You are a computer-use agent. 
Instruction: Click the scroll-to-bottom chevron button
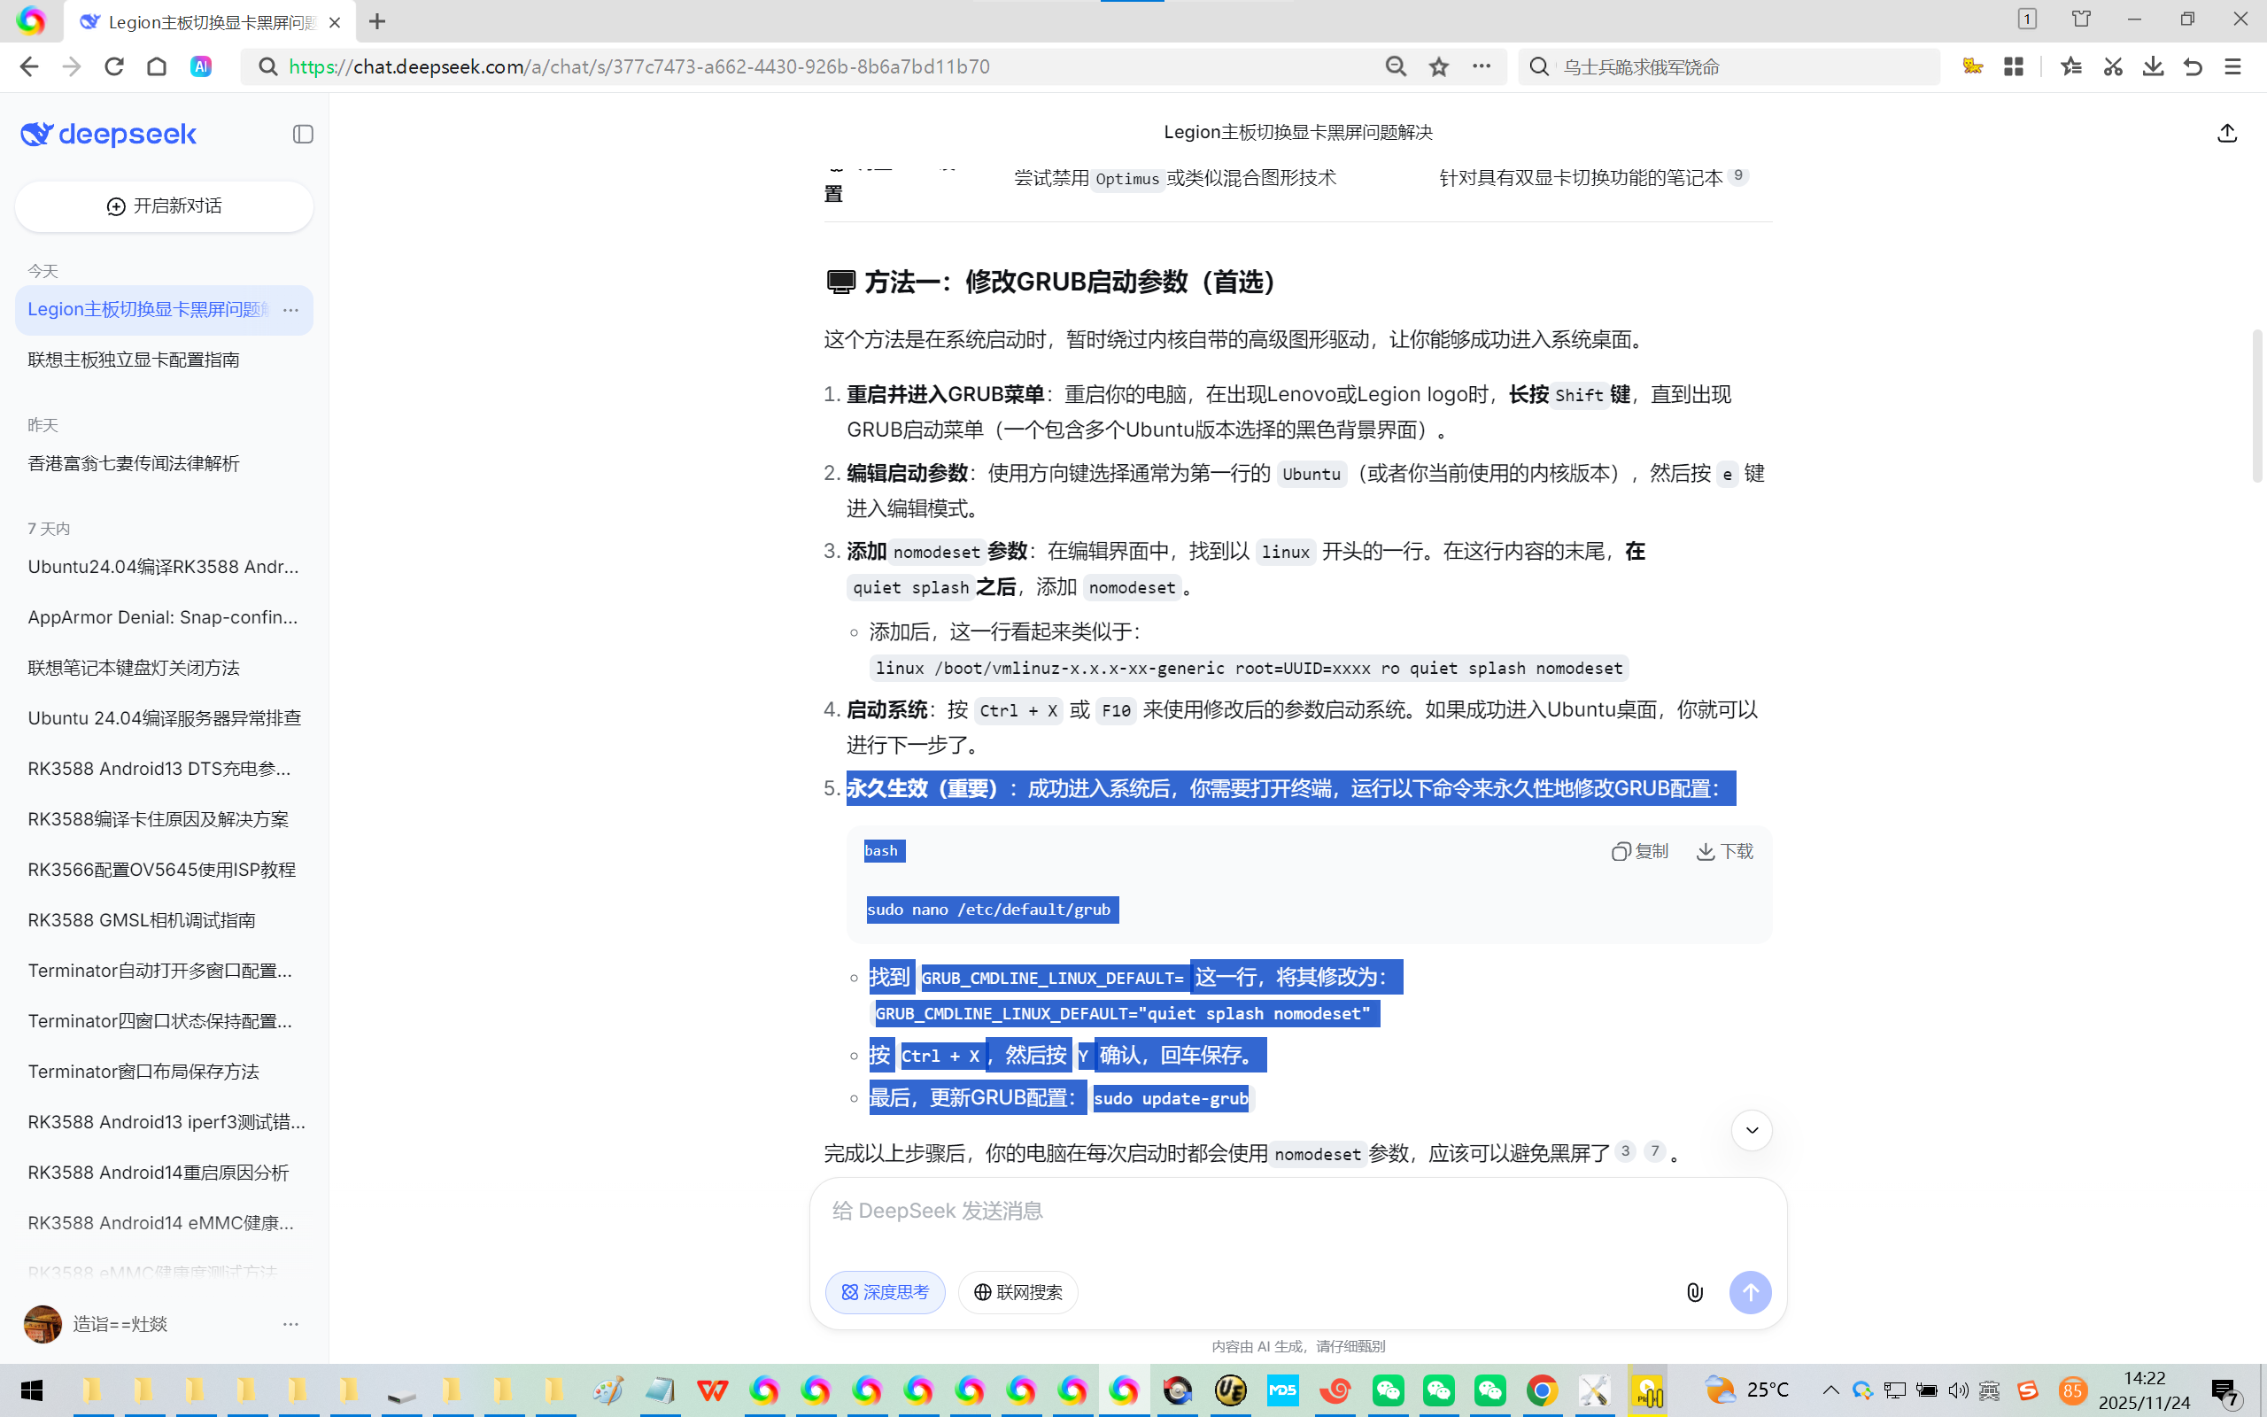[x=1751, y=1130]
